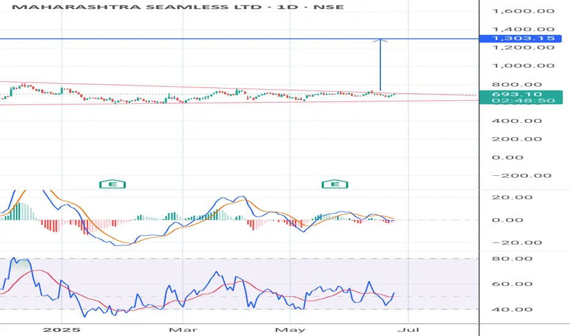Viewport: 570px width, 336px height.
Task: Click the 1,400.00 price axis label
Action: coord(523,29)
